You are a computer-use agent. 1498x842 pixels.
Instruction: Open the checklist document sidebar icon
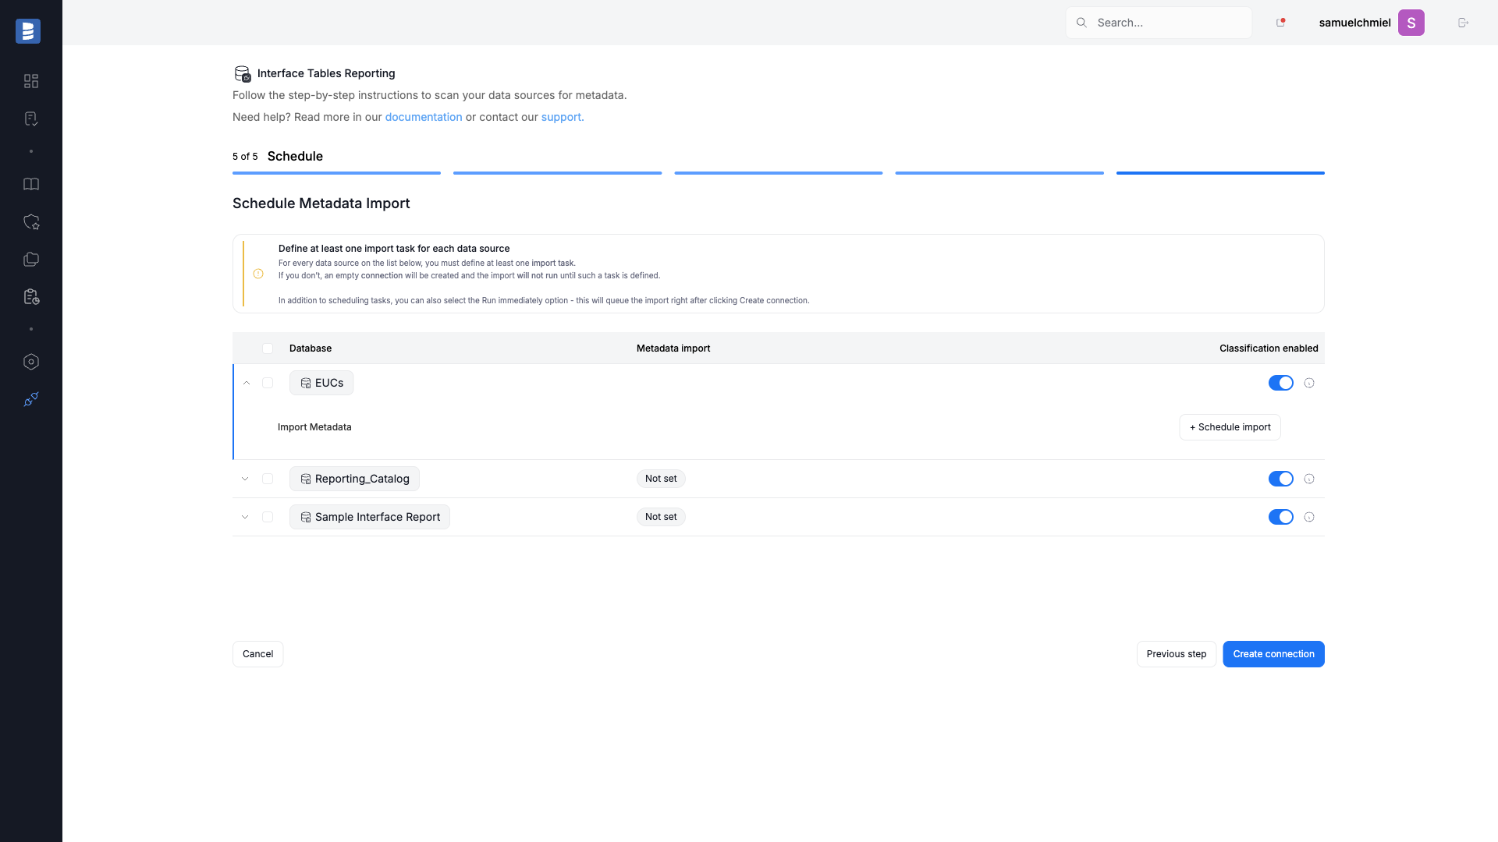pos(31,119)
